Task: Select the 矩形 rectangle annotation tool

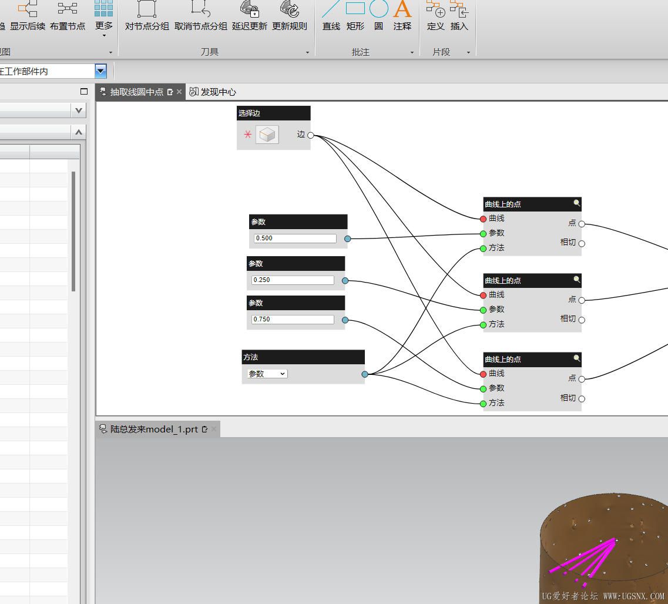Action: pyautogui.click(x=355, y=9)
